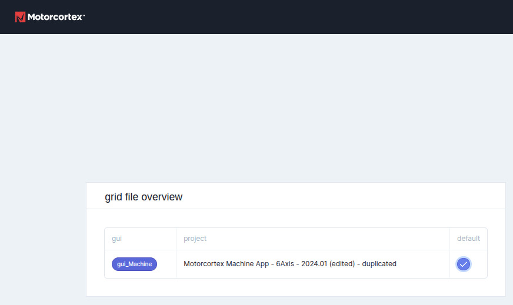Click empty row space right of project name
The height and width of the screenshot is (305, 513).
click(x=424, y=264)
